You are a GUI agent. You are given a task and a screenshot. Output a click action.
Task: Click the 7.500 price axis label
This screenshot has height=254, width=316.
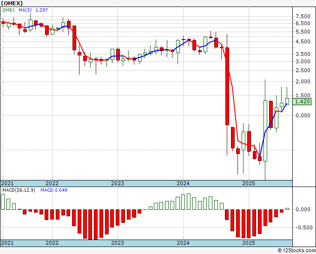coord(303,16)
